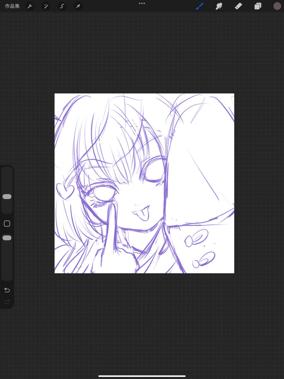Select the Smudge tool
The image size is (284, 379).
pyautogui.click(x=219, y=6)
